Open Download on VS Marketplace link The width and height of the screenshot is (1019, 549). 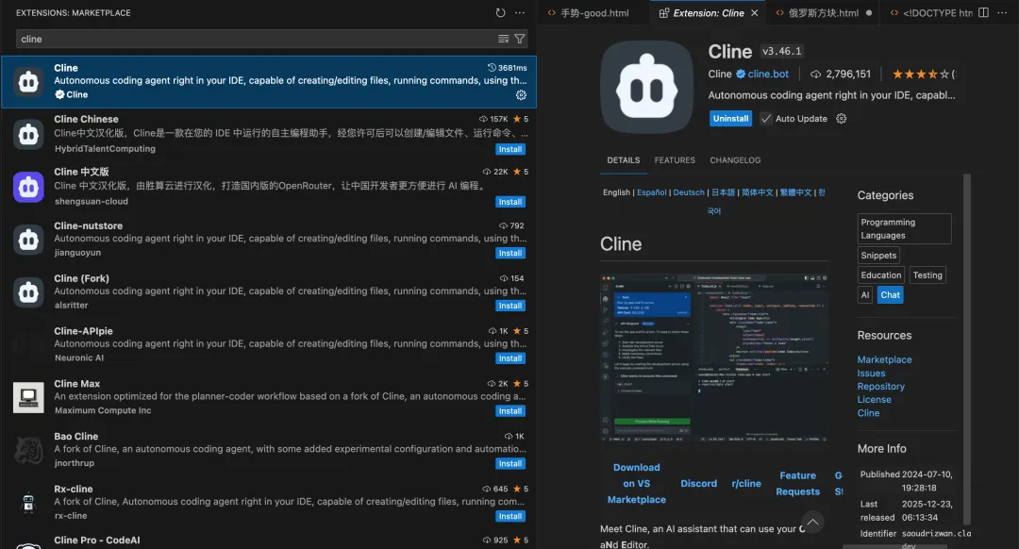[636, 483]
